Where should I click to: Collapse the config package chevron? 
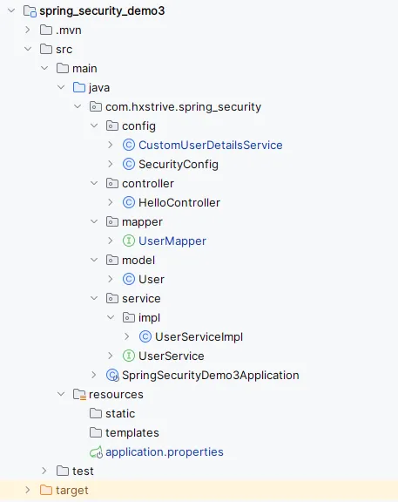coord(94,125)
